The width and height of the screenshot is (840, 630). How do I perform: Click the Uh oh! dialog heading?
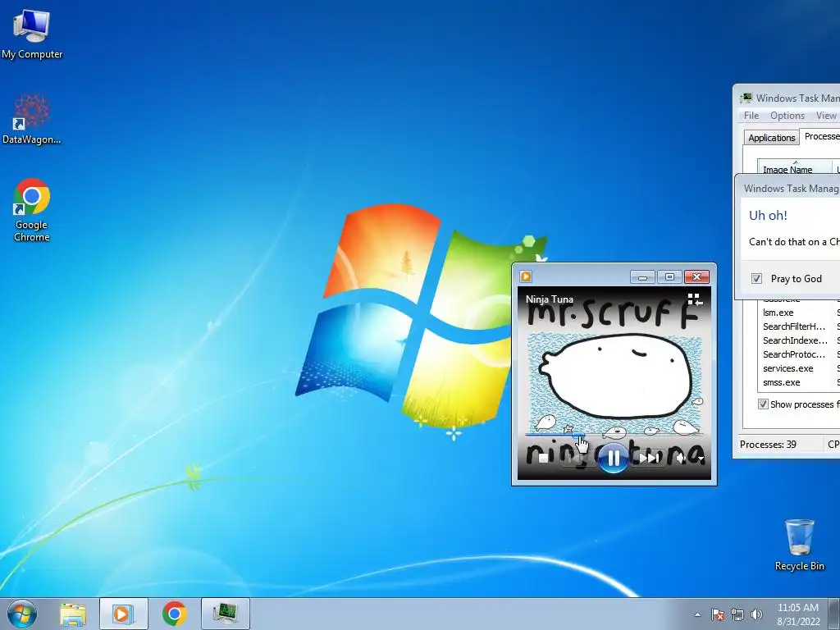pyautogui.click(x=768, y=216)
